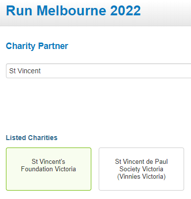Click 'St Vincent de Paul' line of card
The width and height of the screenshot is (191, 199).
tap(141, 161)
